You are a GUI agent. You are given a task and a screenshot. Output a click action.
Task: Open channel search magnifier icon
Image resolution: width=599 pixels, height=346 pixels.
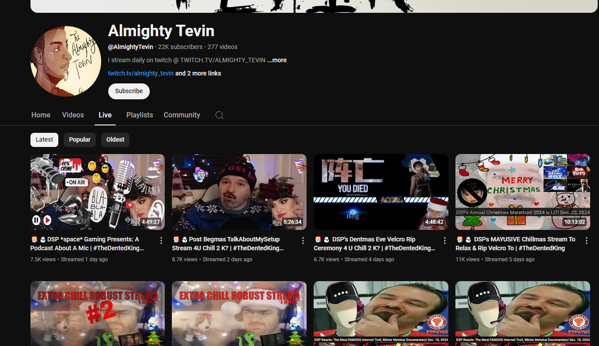pos(219,115)
